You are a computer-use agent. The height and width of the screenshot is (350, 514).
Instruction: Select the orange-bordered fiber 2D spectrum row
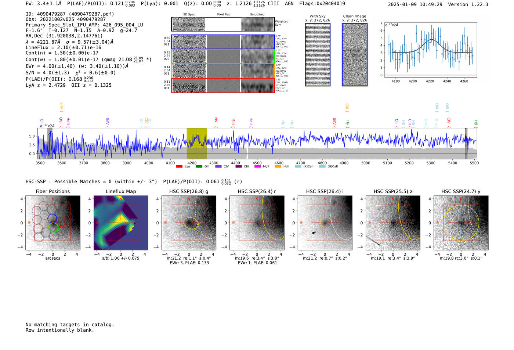(223, 71)
